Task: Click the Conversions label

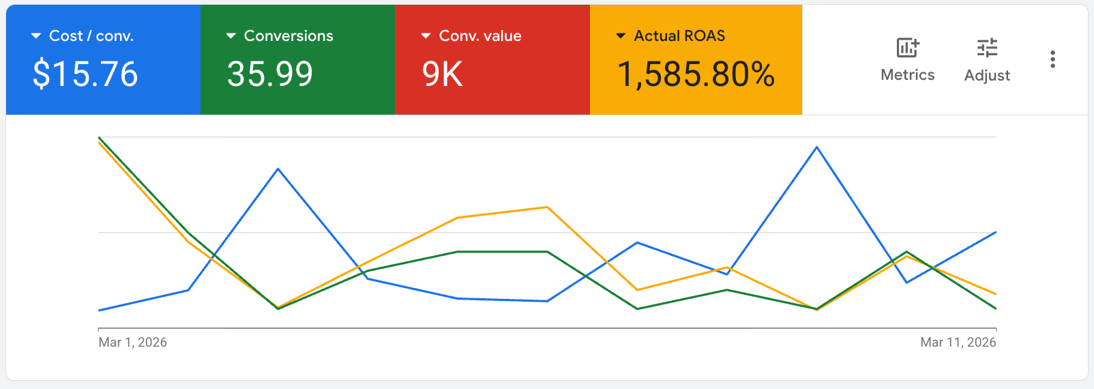Action: (x=289, y=36)
